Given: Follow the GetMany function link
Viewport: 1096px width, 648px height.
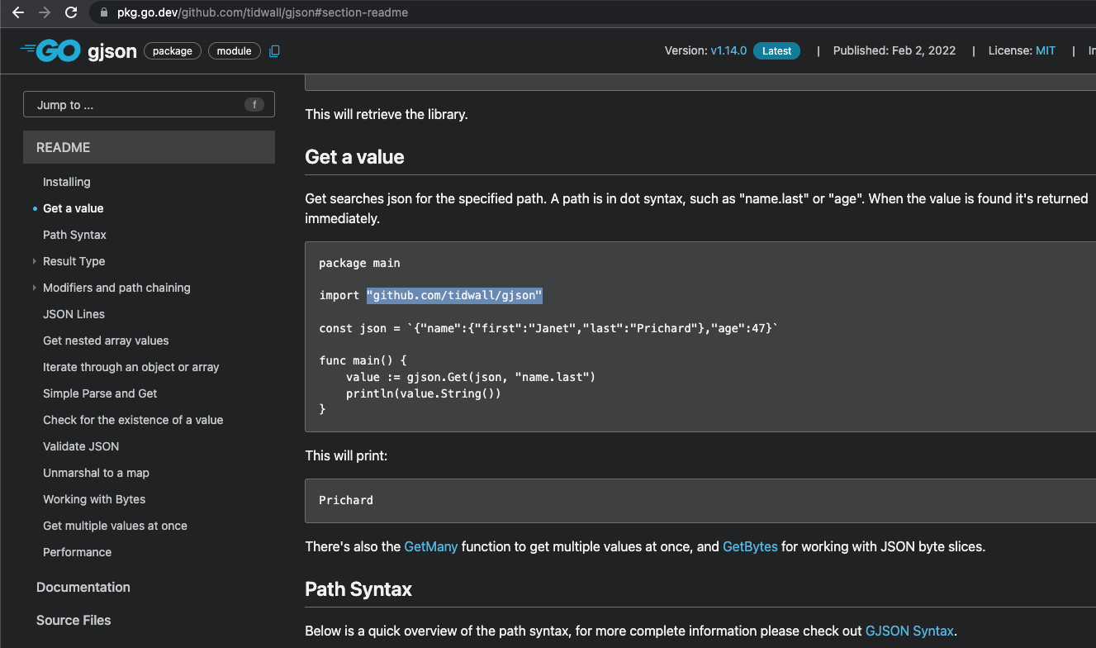Looking at the screenshot, I should click(x=430, y=546).
